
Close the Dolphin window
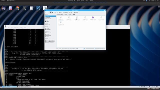pos(105,10)
